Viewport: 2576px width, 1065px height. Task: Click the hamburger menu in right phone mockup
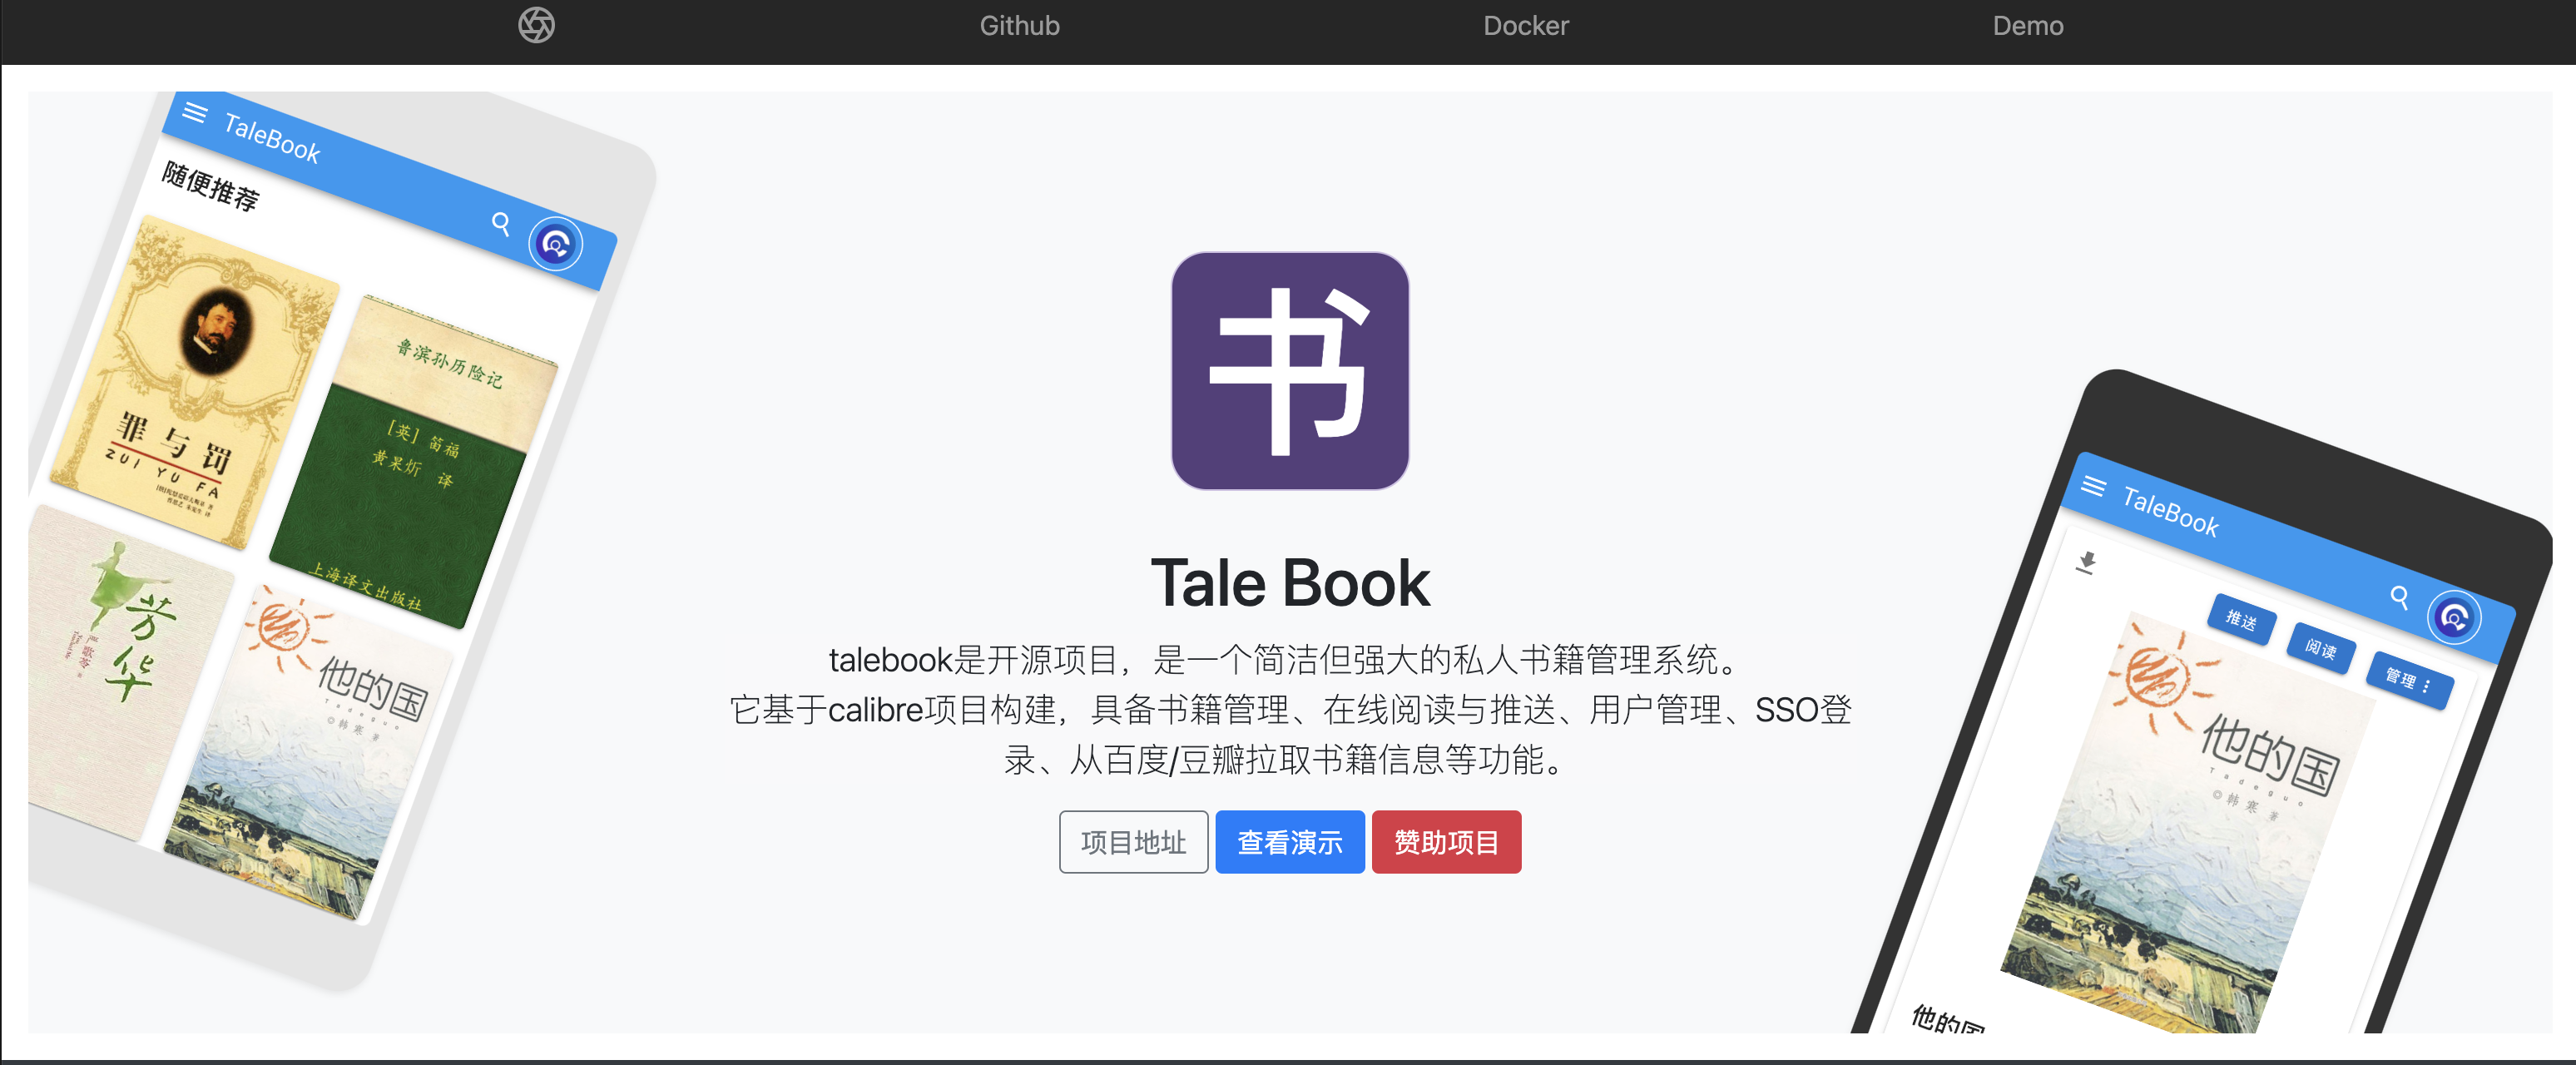coord(2093,486)
